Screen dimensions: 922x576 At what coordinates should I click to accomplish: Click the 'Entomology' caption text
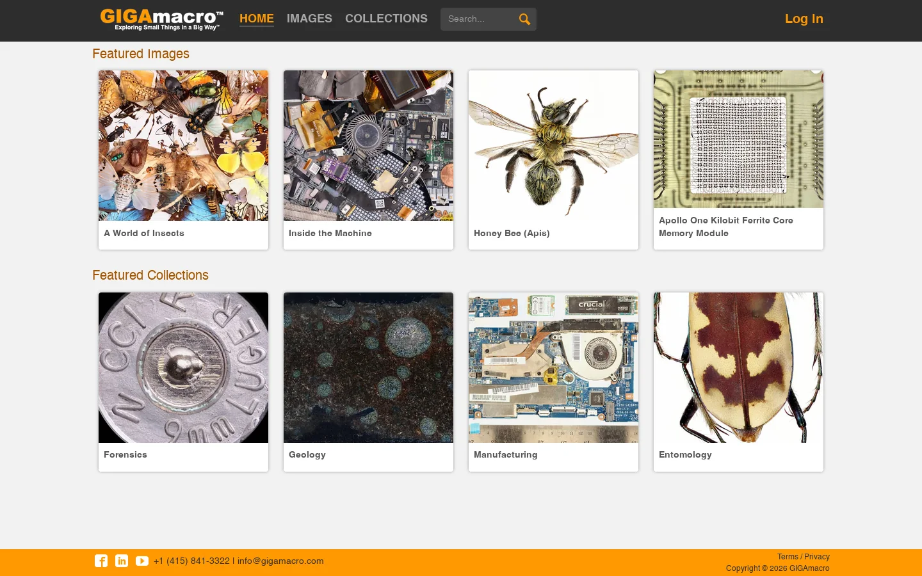tap(685, 454)
